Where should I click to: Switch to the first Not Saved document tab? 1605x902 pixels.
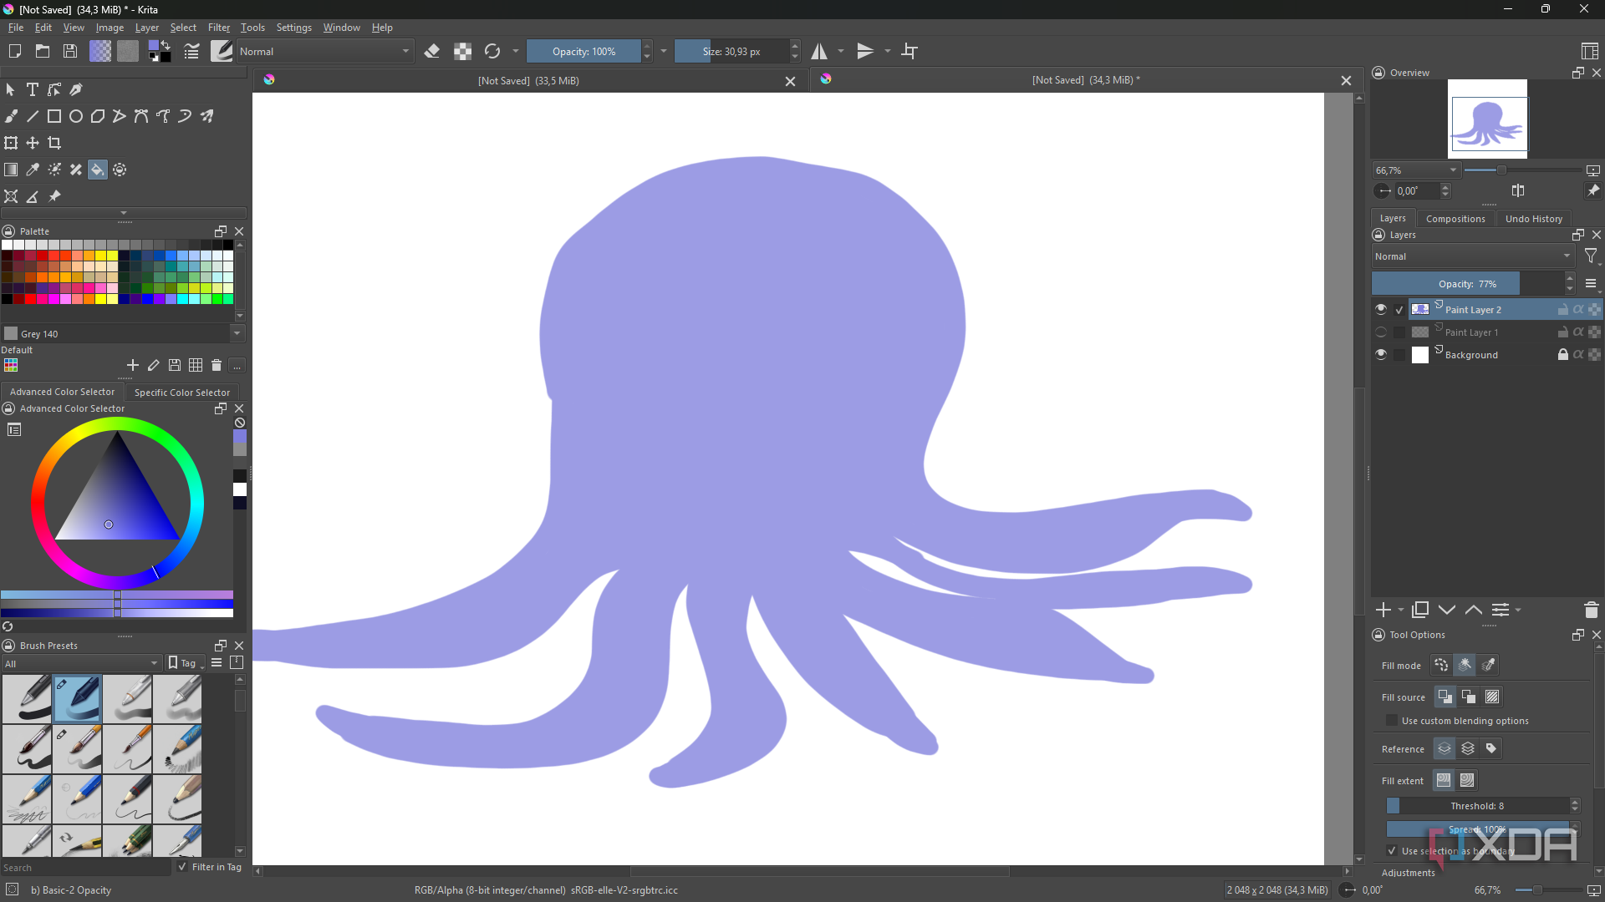pos(528,80)
